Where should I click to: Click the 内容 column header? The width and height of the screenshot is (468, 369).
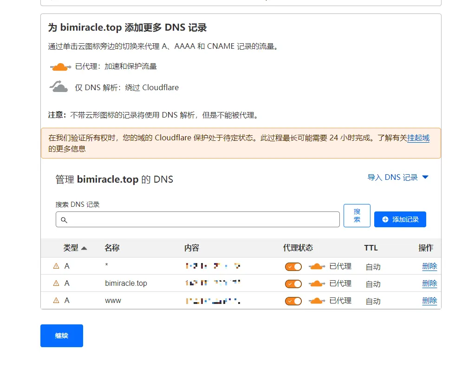192,248
